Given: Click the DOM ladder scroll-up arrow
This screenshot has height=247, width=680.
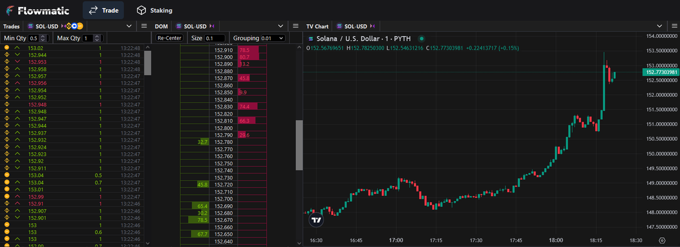Looking at the screenshot, I should tap(300, 47).
